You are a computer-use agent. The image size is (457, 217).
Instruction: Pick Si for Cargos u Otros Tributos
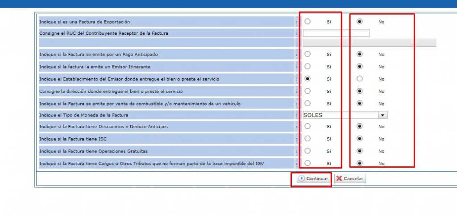307,163
